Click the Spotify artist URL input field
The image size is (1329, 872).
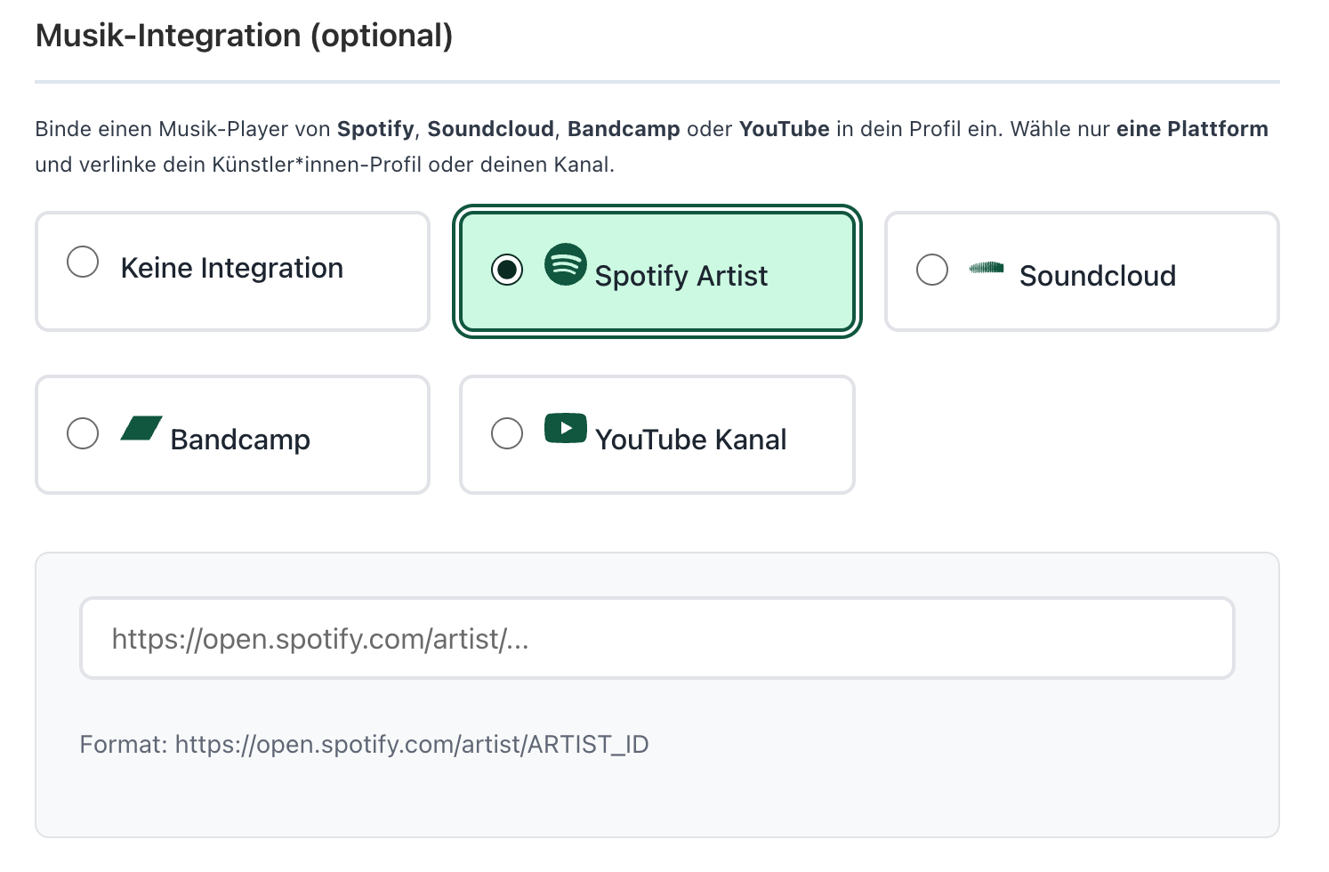(656, 638)
